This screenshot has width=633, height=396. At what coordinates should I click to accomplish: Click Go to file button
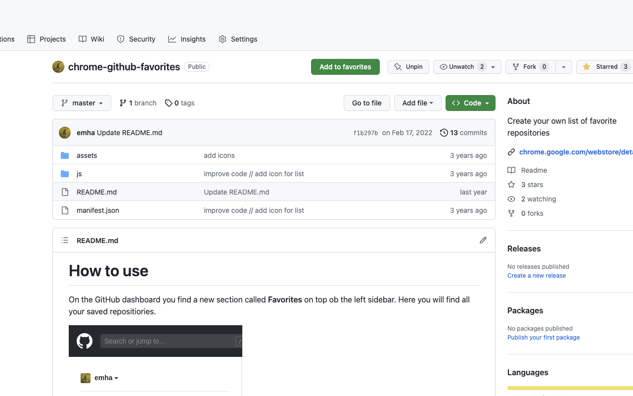click(367, 103)
